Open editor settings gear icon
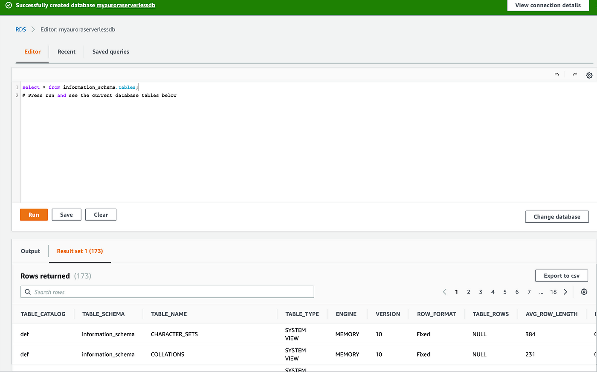Screen dimensions: 597x372 [x=589, y=75]
